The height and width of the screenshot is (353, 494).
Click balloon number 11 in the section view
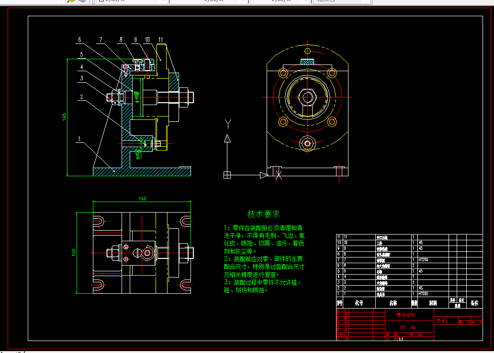click(161, 40)
